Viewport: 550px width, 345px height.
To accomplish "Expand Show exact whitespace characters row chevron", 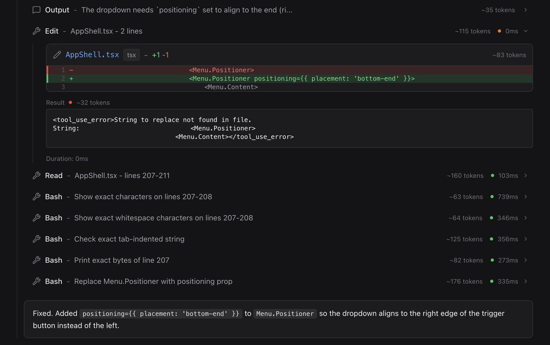I will pyautogui.click(x=525, y=218).
